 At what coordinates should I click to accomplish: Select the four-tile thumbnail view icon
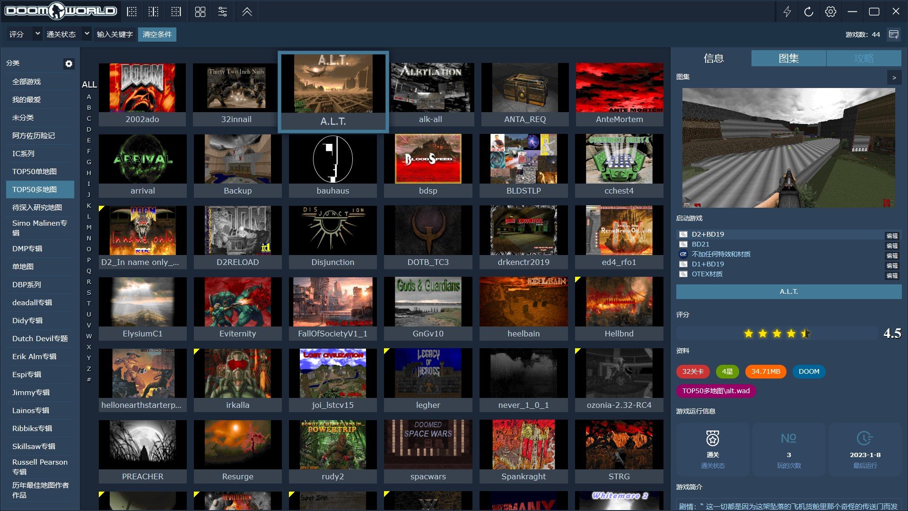200,12
